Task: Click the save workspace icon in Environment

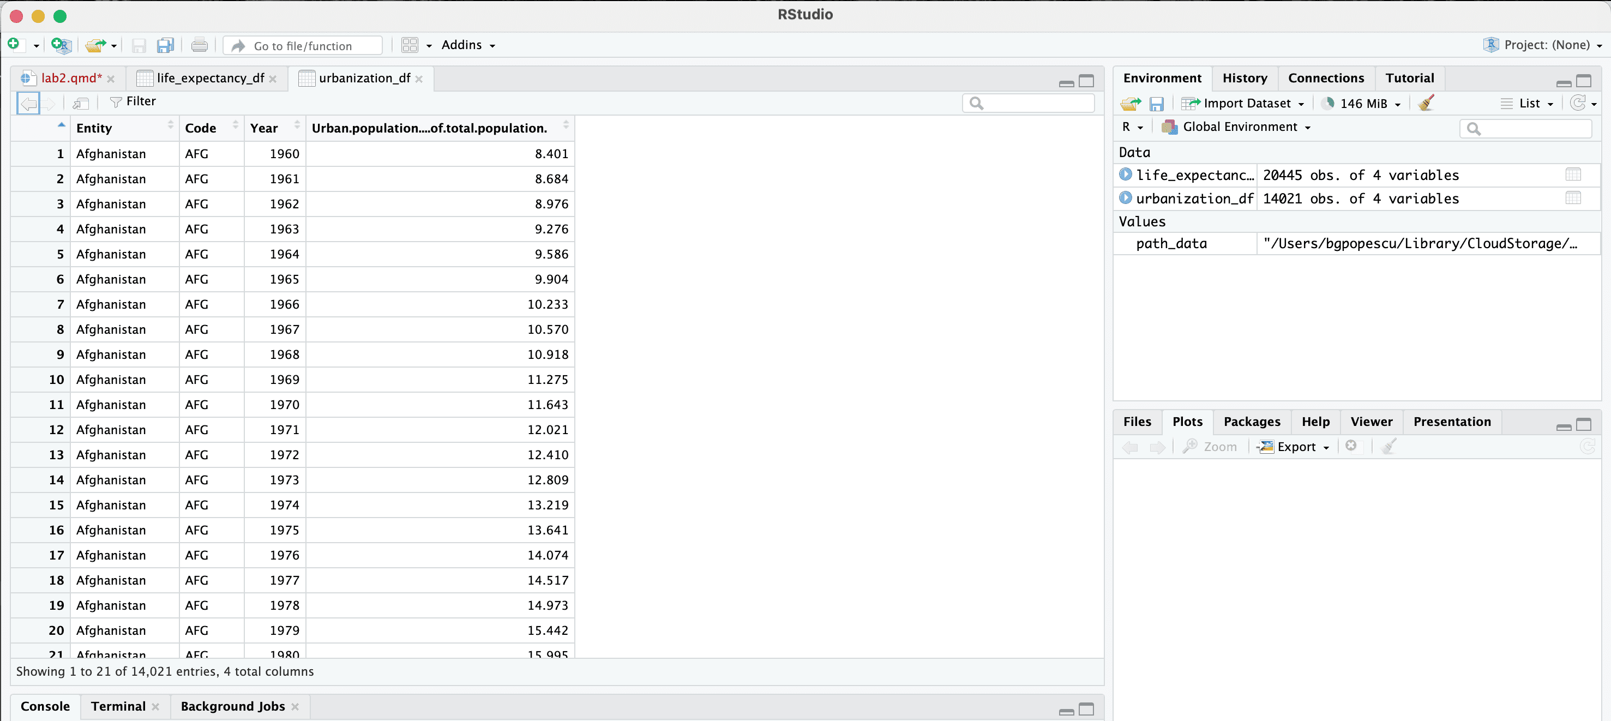Action: 1156,104
